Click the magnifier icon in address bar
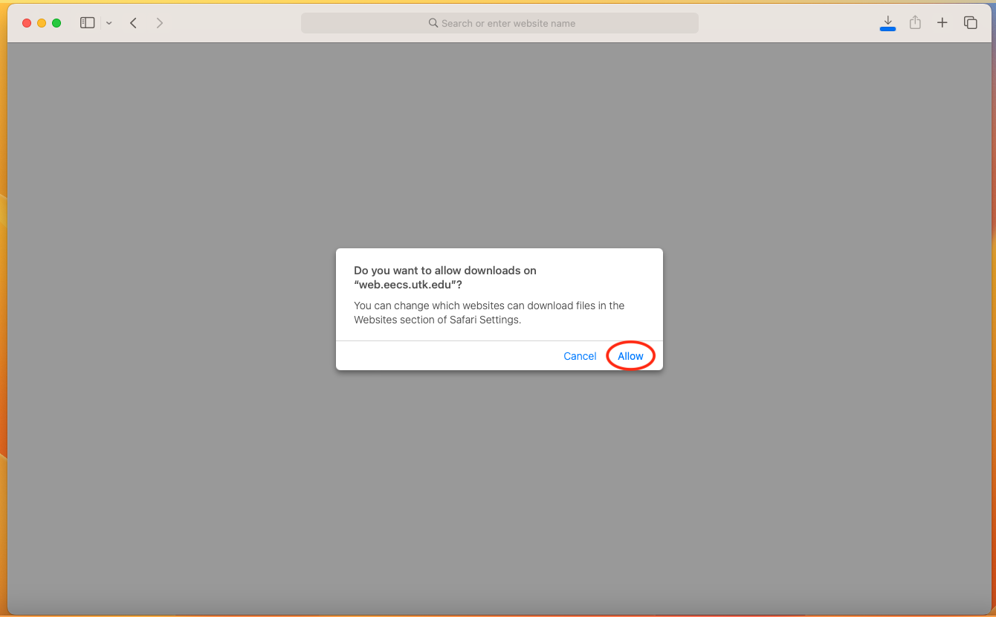The height and width of the screenshot is (617, 996). point(433,23)
